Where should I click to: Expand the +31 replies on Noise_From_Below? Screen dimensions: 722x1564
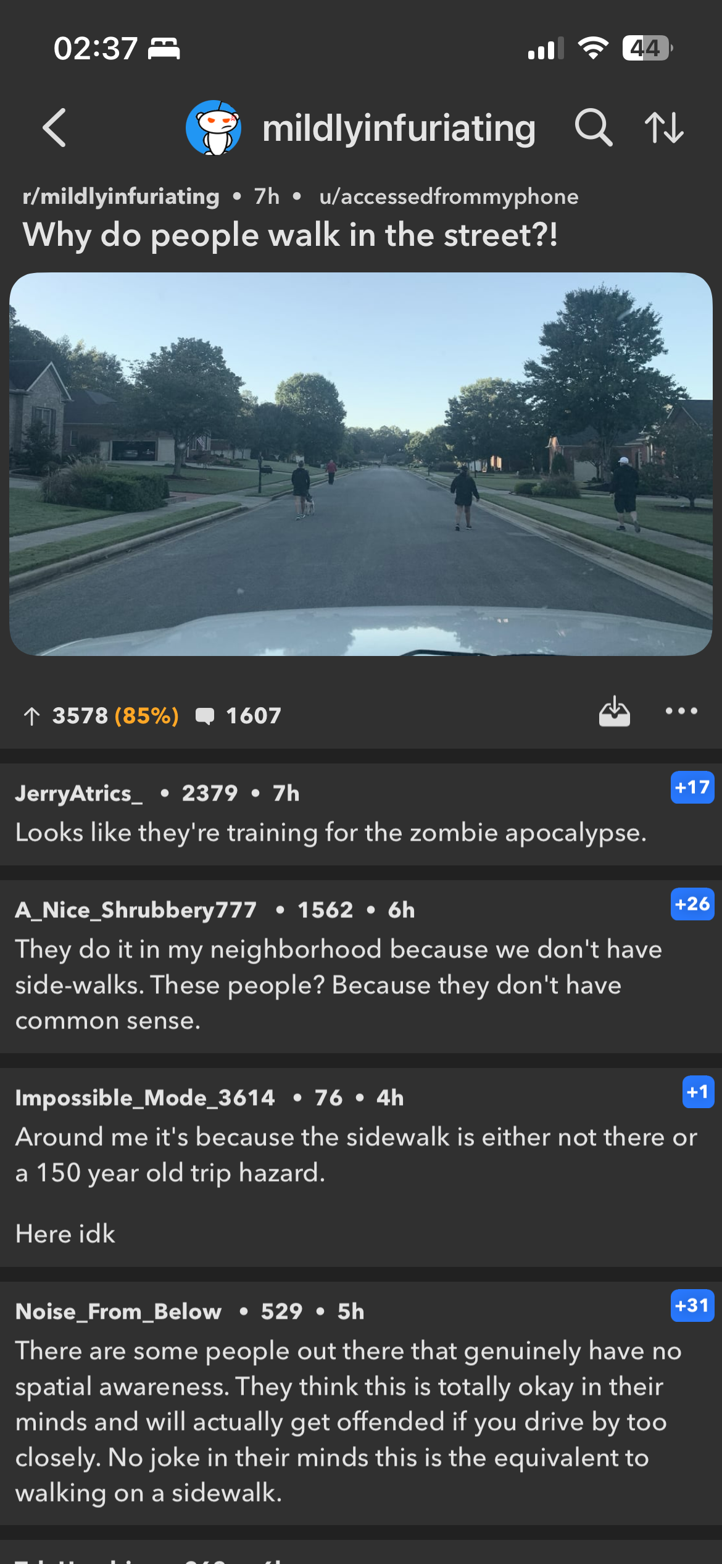[692, 1306]
